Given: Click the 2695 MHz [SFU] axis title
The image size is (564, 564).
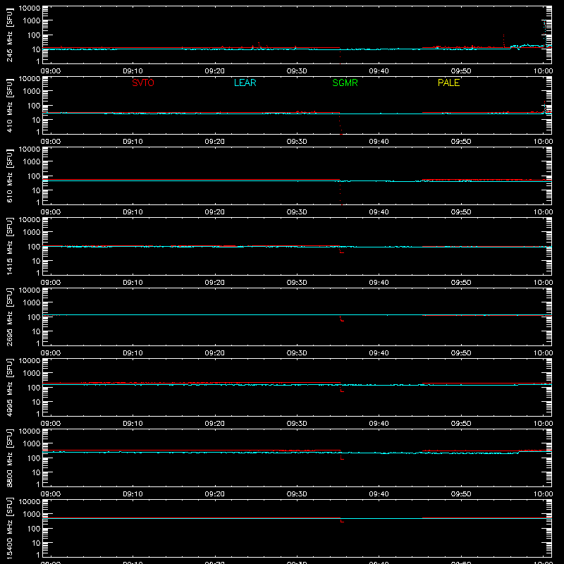Looking at the screenshot, I should (x=9, y=317).
